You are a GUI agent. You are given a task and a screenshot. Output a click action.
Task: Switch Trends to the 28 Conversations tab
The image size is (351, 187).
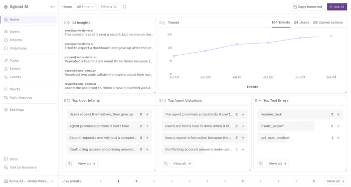pyautogui.click(x=328, y=23)
